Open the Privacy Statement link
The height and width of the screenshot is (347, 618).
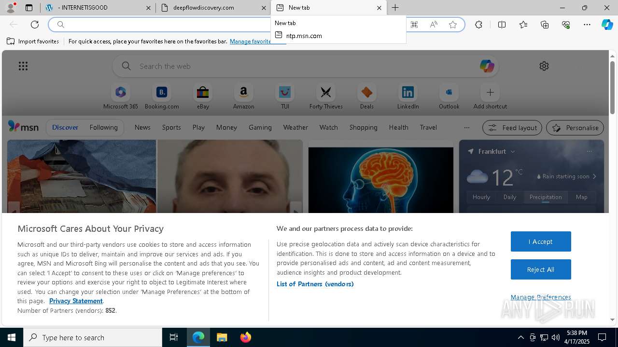[x=76, y=301]
